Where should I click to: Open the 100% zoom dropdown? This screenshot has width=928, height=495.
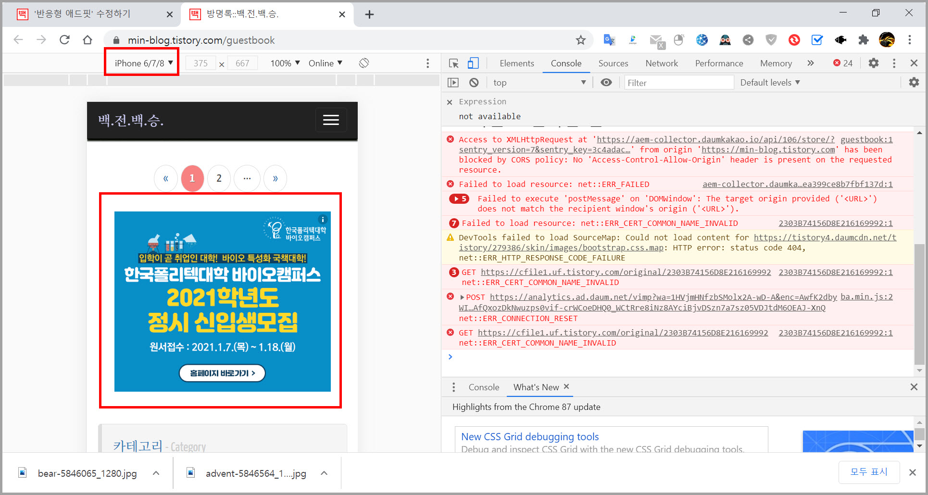coord(285,63)
